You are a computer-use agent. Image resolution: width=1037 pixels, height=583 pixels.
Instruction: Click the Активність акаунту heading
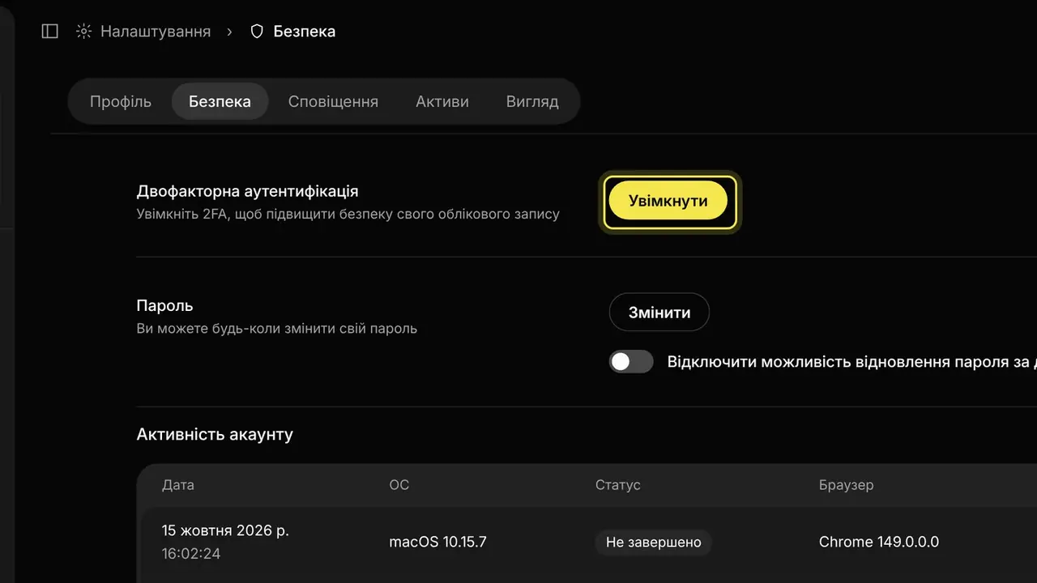[215, 434]
